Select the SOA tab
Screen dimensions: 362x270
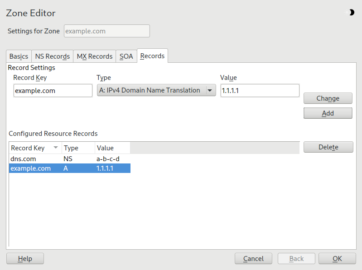tap(126, 56)
